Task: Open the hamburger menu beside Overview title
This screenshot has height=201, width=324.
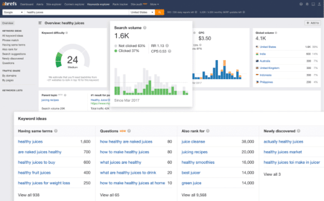Action: click(40, 23)
